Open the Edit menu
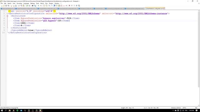200x112 pixels. pos(5,3)
